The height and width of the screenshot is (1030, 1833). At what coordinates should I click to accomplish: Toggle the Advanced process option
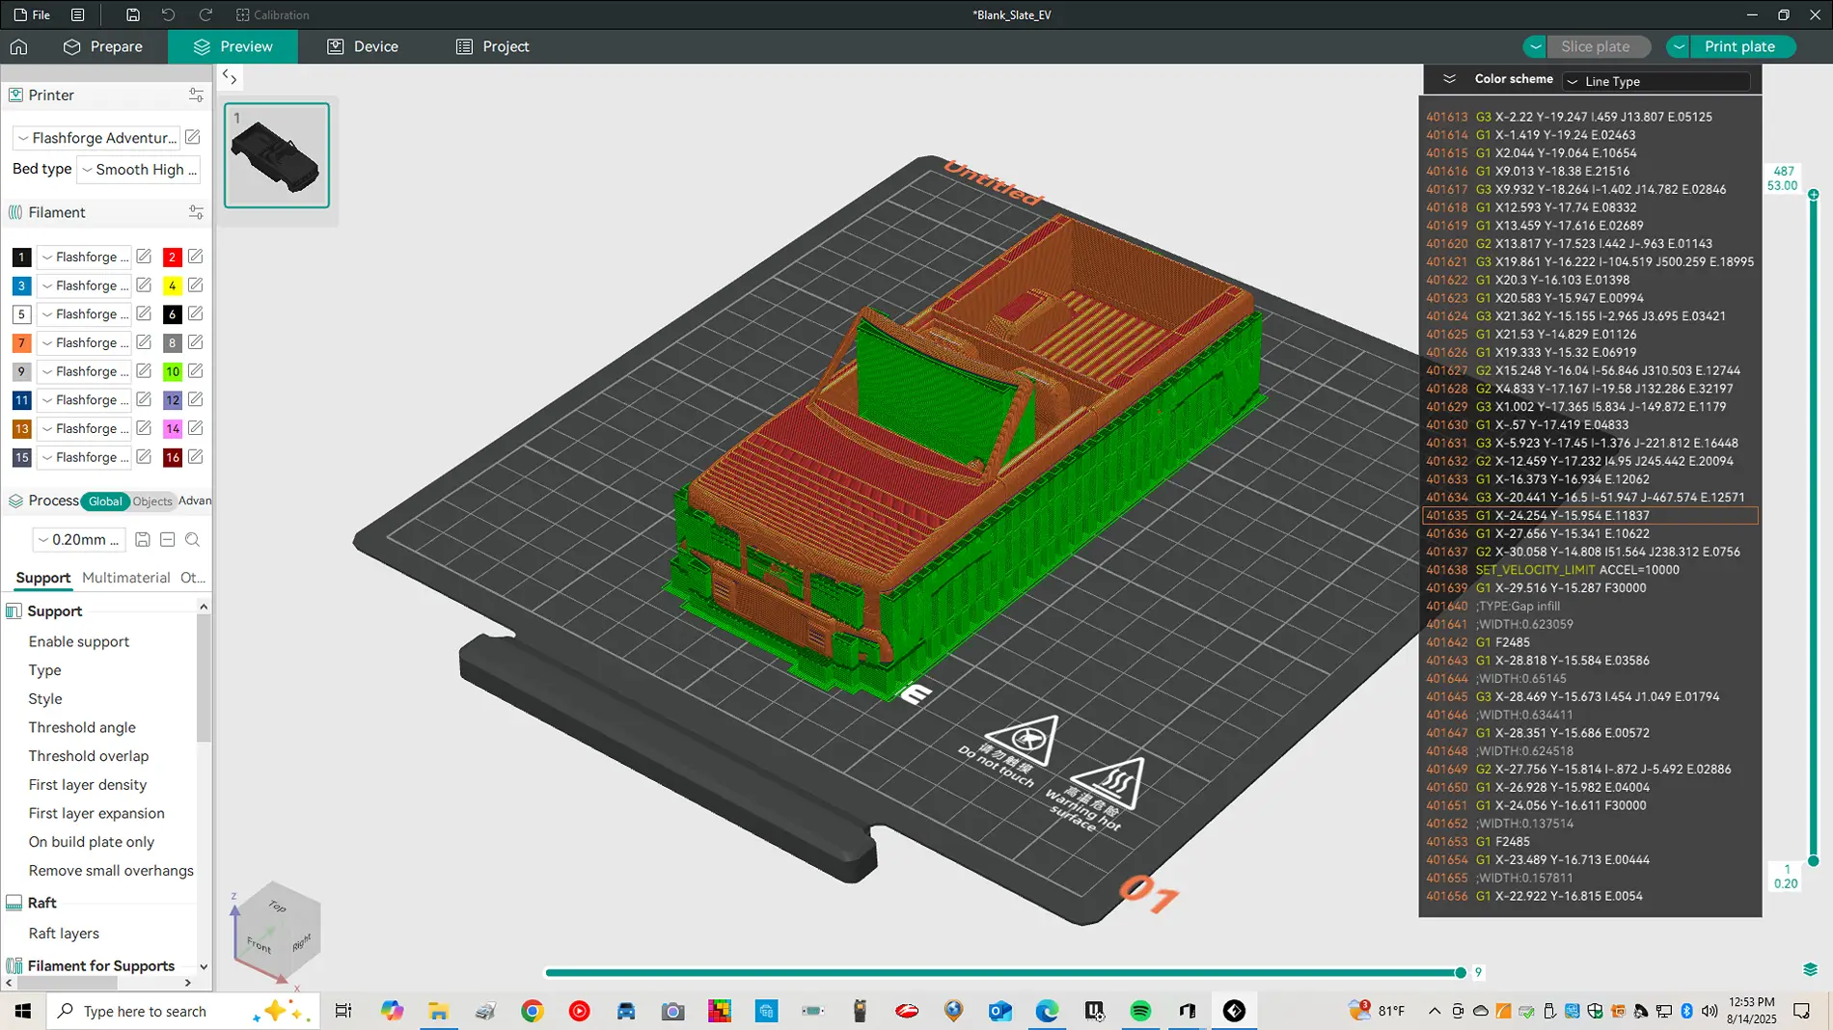(x=195, y=501)
